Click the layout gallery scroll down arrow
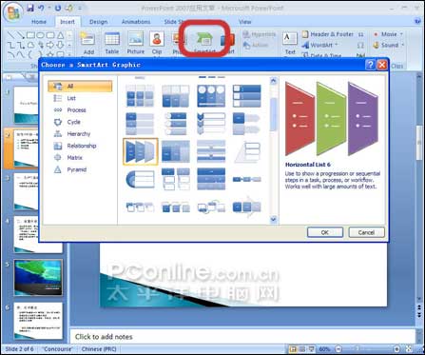The width and height of the screenshot is (425, 355). [273, 219]
